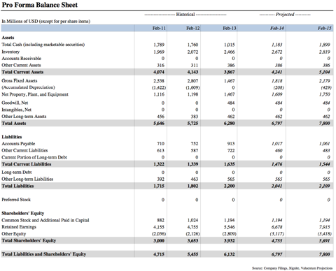Screen dimensions: 336x271
Task: Select the Feb-15 projected column header
Action: point(325,28)
